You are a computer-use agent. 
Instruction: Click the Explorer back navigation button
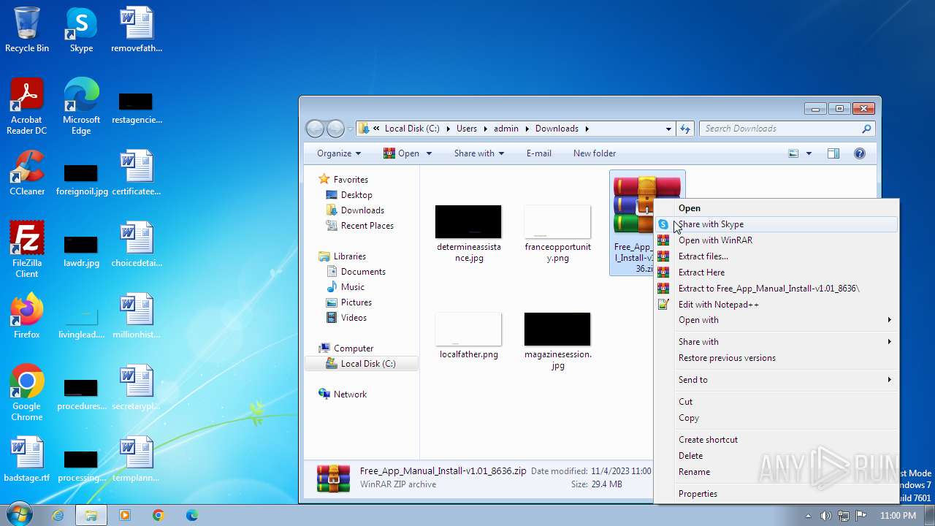pos(315,129)
